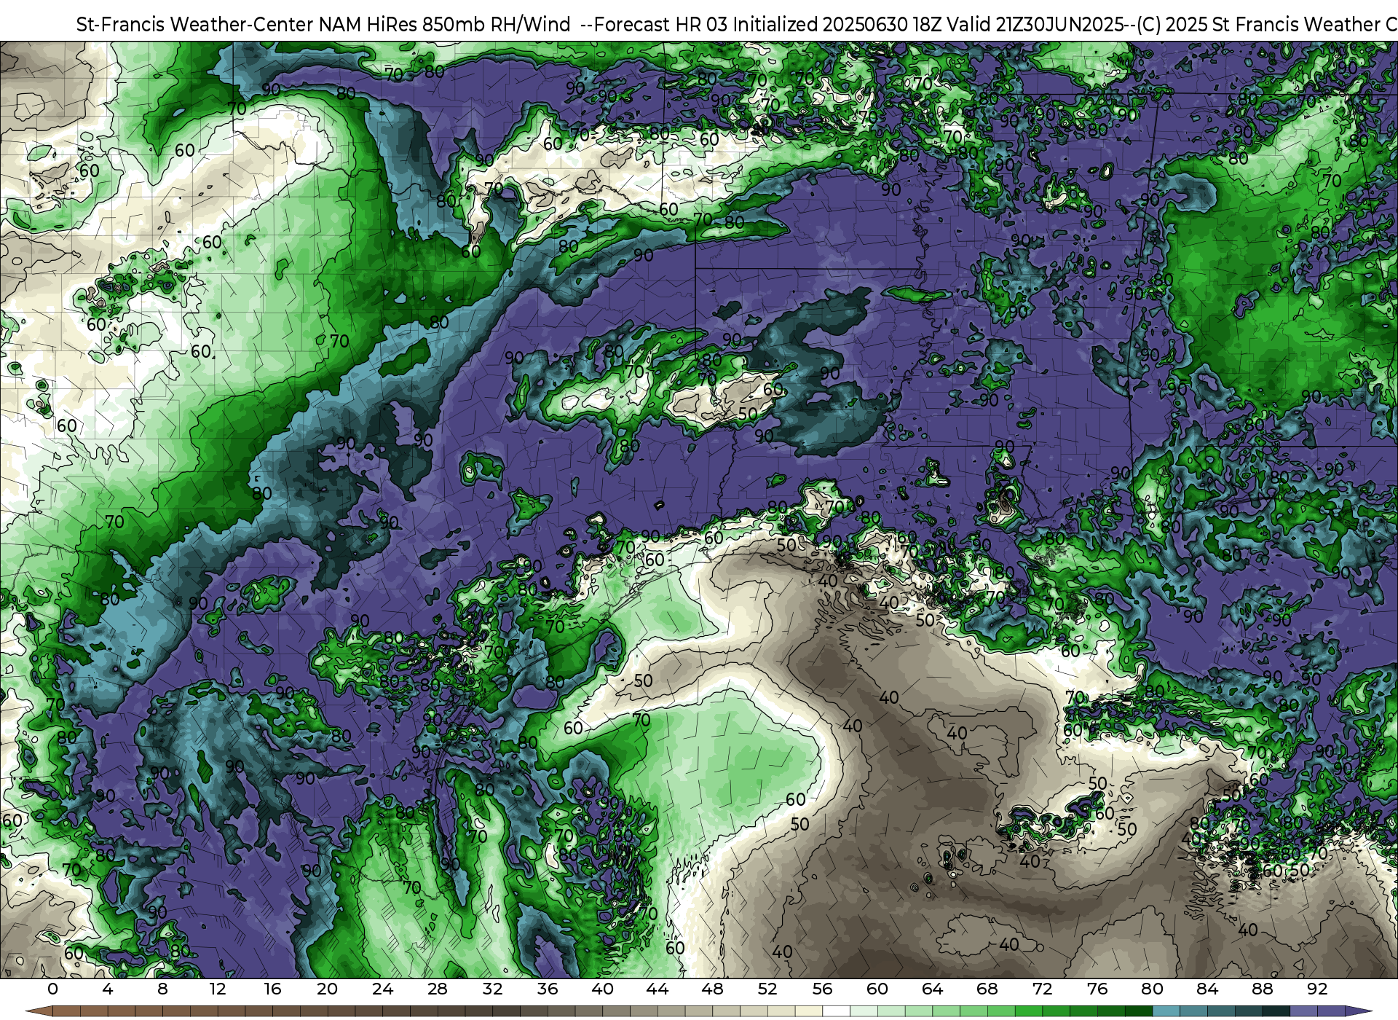Click the "St-Francis Weather-Center NAM HiRes" title text
1398x1020 pixels.
click(246, 24)
